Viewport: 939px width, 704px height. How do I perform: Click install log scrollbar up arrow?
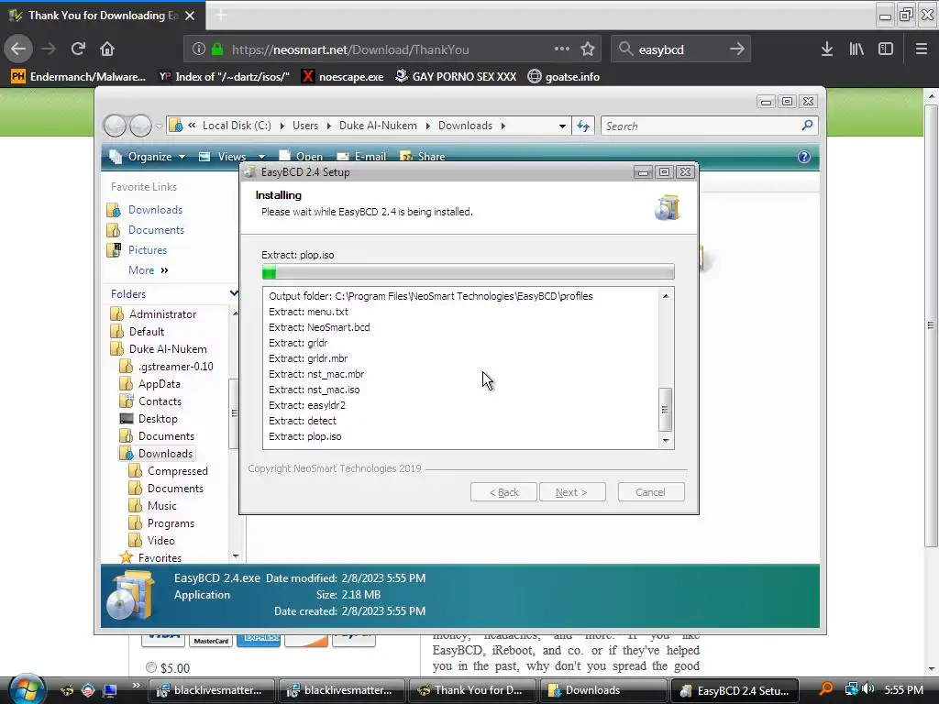click(x=666, y=296)
